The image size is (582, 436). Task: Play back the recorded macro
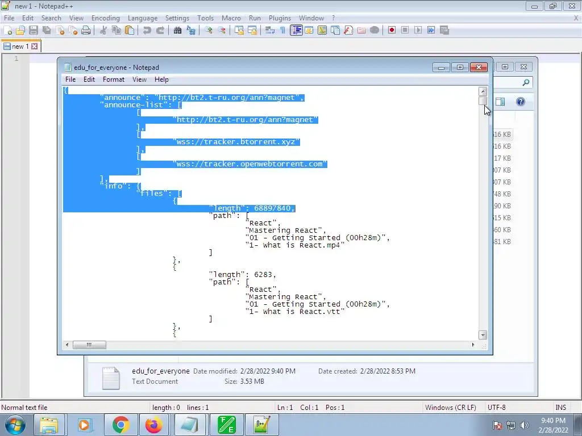(418, 31)
